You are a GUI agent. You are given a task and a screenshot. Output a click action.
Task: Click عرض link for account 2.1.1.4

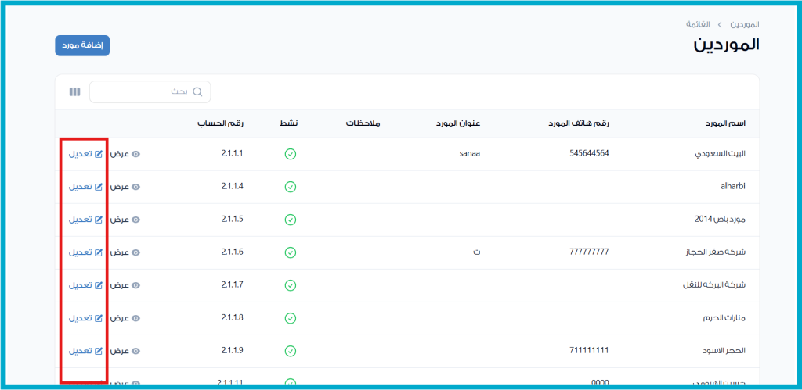119,187
